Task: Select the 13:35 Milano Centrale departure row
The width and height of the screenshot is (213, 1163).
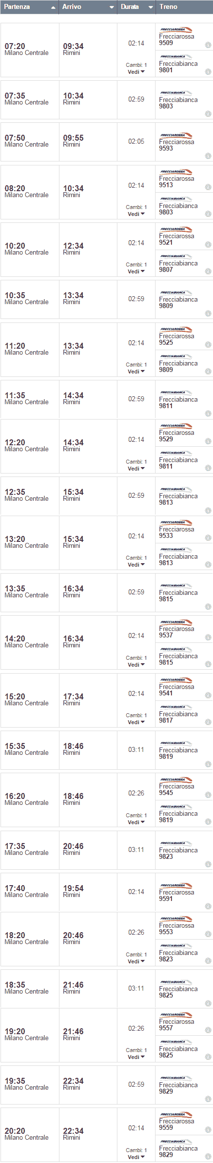Action: [106, 592]
